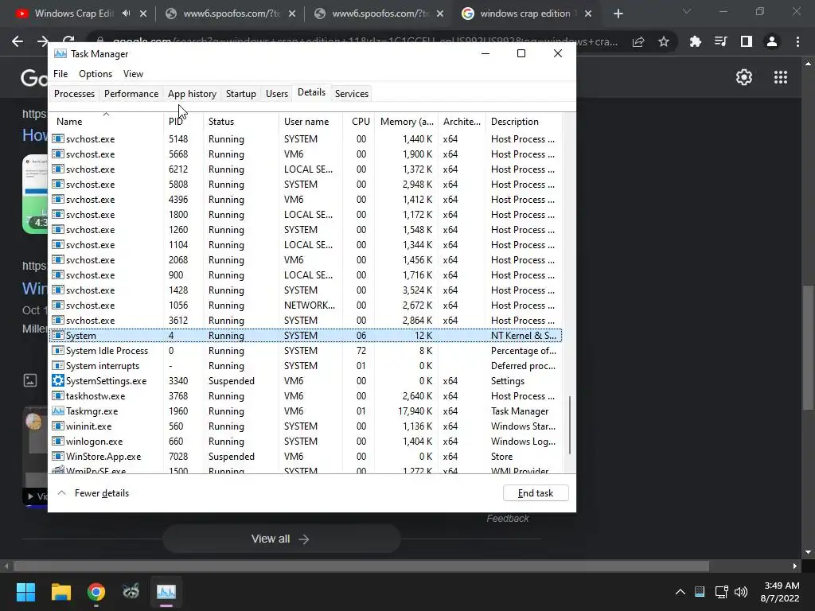Click the View all button
This screenshot has width=815, height=611.
pos(281,539)
